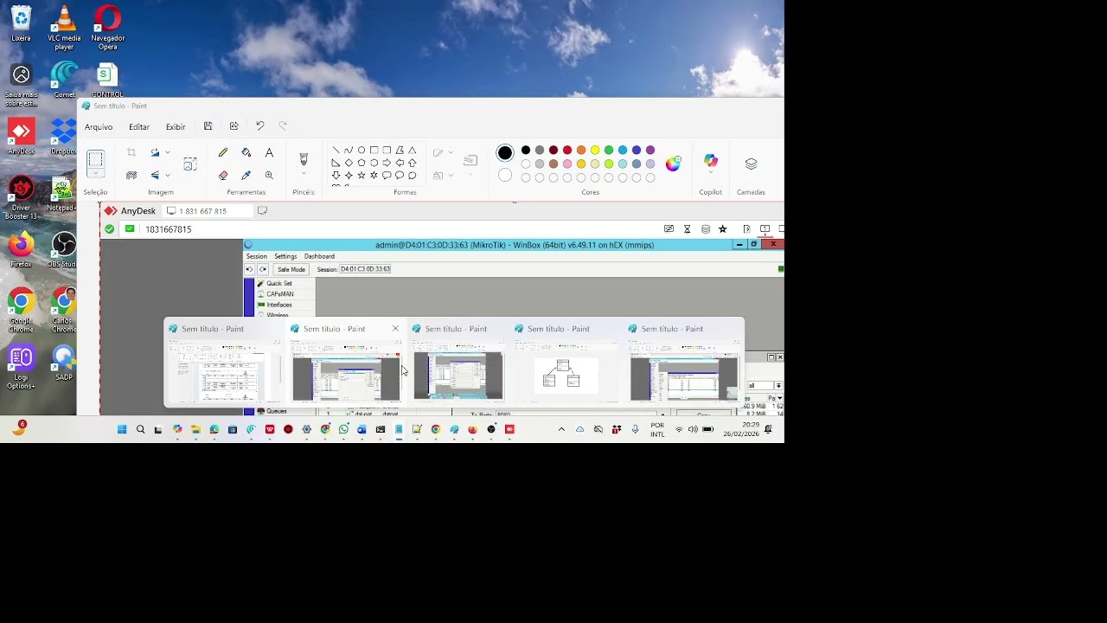Choose the Triangle shape

click(x=412, y=150)
